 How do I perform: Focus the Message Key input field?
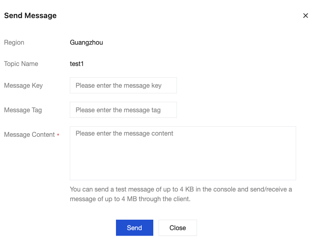(123, 85)
